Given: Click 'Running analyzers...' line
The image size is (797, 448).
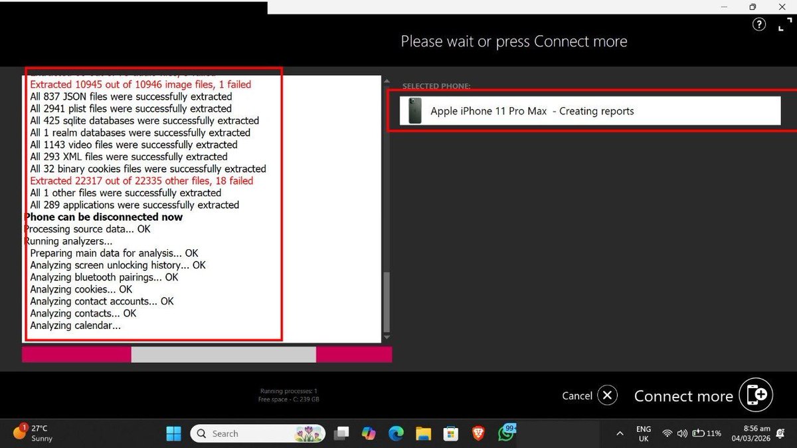Looking at the screenshot, I should [x=68, y=241].
